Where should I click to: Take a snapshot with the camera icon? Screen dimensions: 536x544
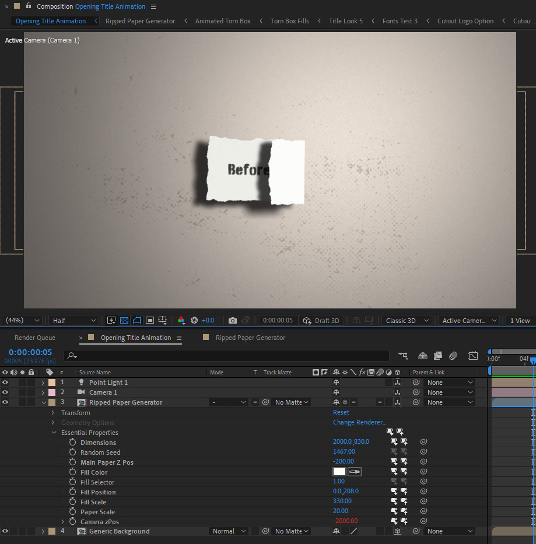(233, 320)
